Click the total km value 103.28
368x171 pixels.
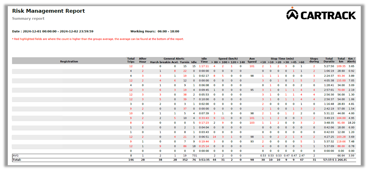point(341,137)
